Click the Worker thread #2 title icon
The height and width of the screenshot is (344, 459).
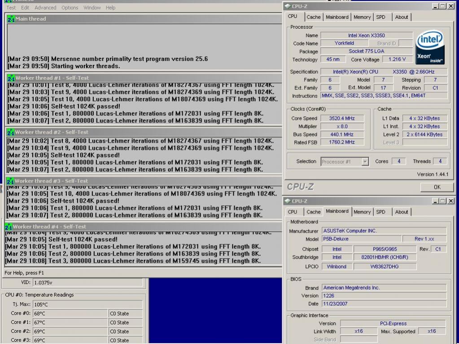11,132
